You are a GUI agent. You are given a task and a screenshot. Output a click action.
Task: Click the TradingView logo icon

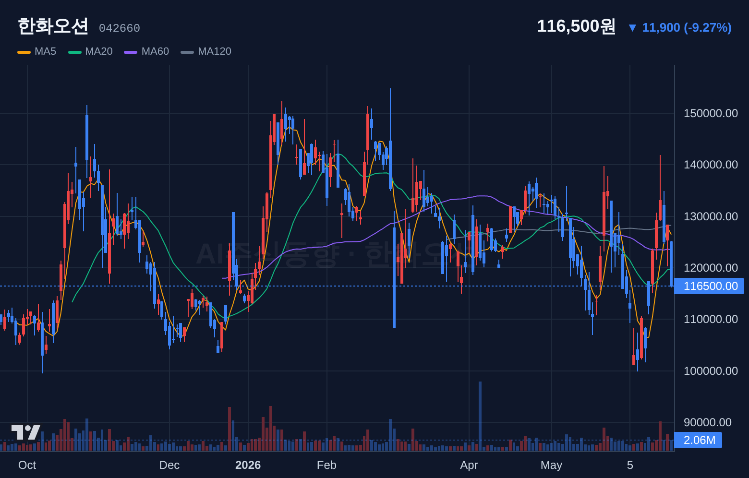click(26, 432)
